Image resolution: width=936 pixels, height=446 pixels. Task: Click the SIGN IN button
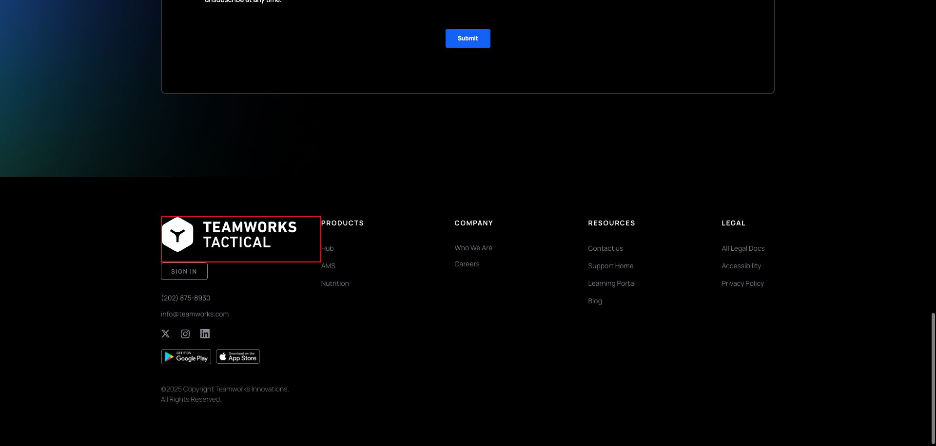184,271
